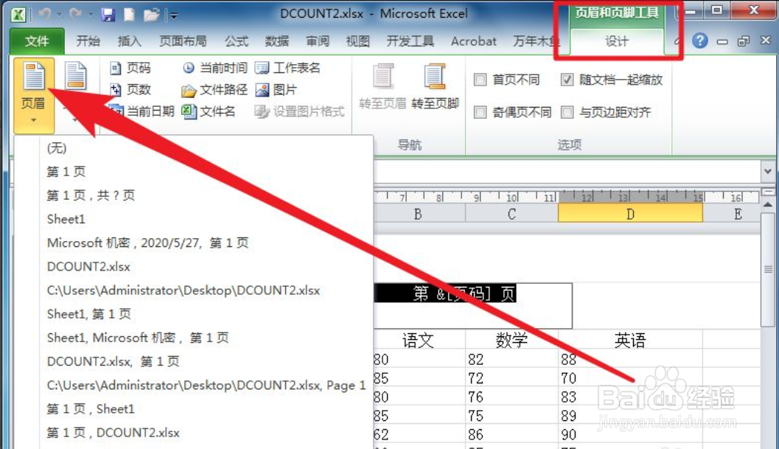Screen dimensions: 779x449
Task: Open the Undo history dropdown arrow
Action: [x=59, y=15]
